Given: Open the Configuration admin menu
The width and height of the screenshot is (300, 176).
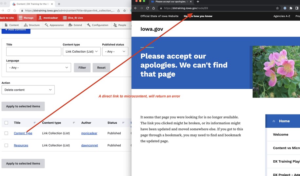Looking at the screenshot, I should (98, 25).
